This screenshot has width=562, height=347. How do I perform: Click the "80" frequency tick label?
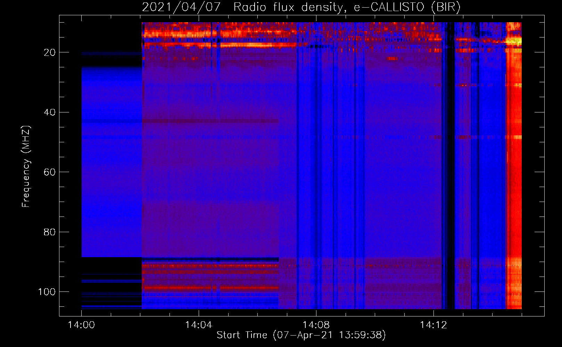point(50,232)
